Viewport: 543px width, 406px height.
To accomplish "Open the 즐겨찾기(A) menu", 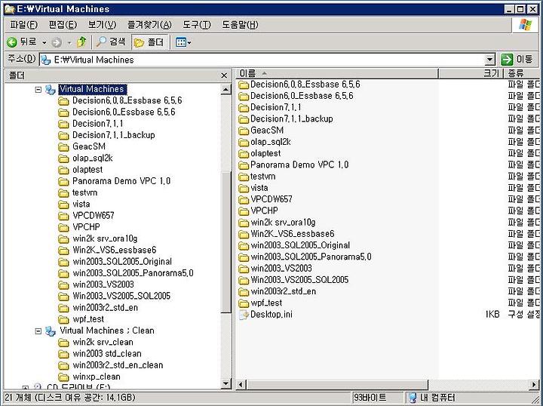I will click(x=149, y=25).
